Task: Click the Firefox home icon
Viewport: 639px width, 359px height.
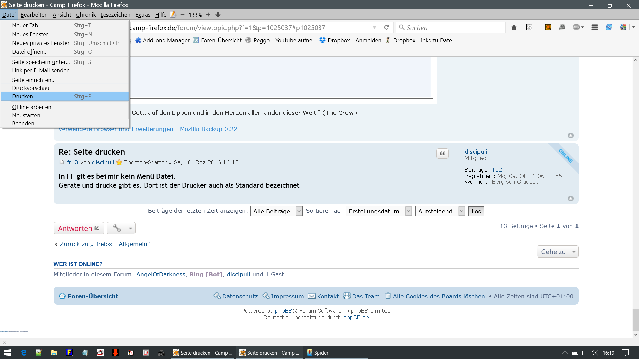Action: 514,28
